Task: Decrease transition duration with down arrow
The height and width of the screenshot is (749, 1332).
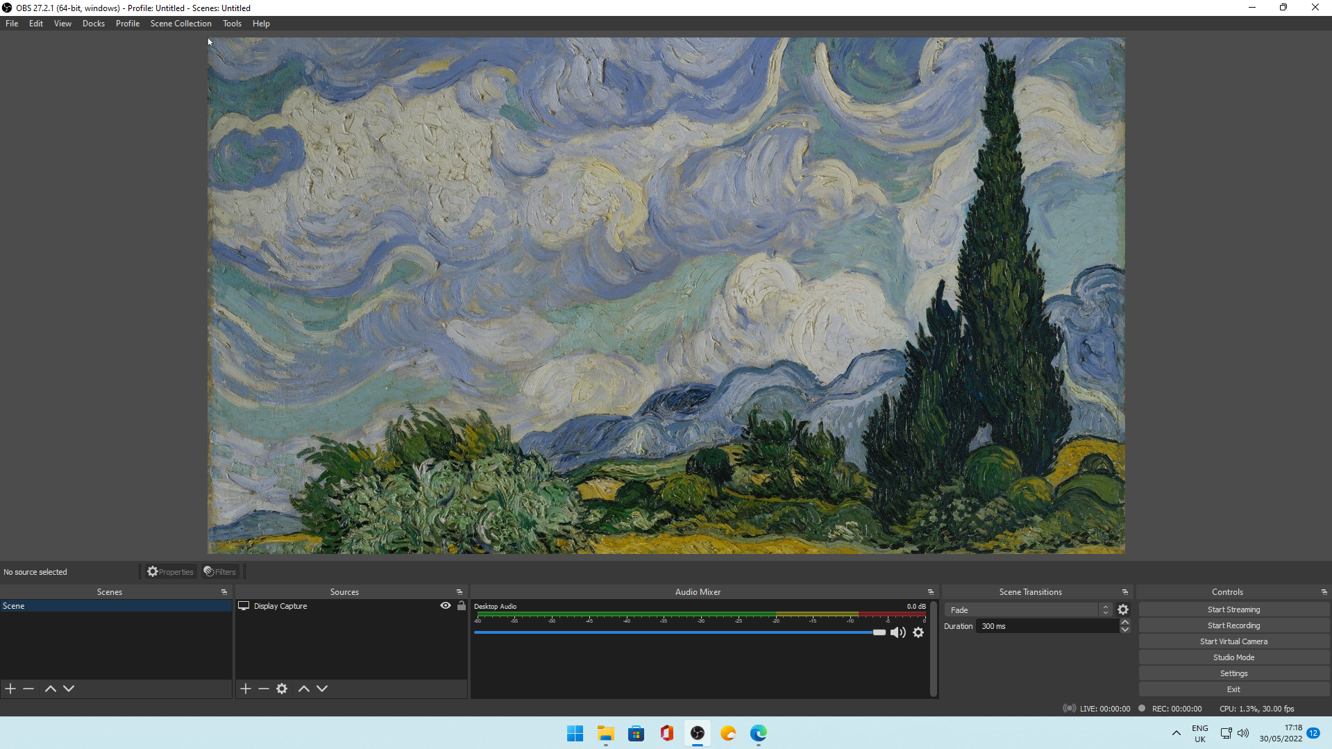Action: 1125,630
